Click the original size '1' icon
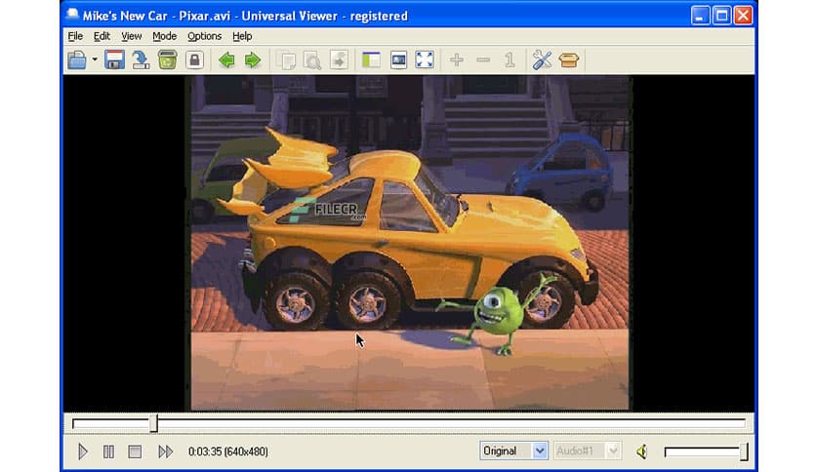 tap(510, 59)
